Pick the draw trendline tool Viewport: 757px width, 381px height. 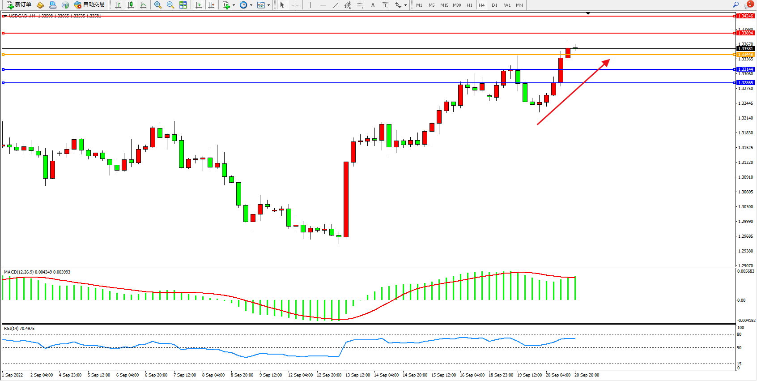[336, 5]
